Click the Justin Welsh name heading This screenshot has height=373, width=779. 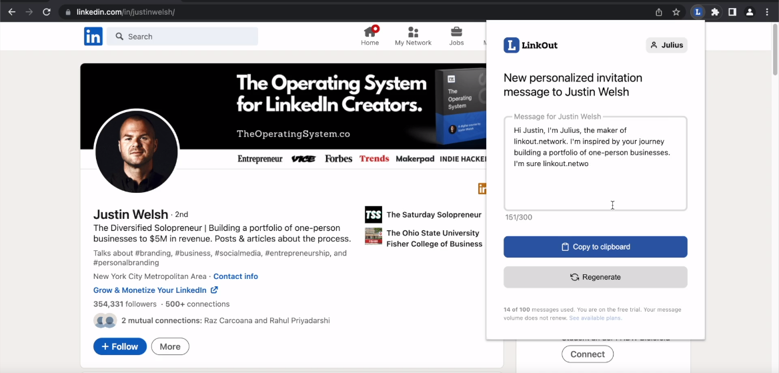[131, 214]
